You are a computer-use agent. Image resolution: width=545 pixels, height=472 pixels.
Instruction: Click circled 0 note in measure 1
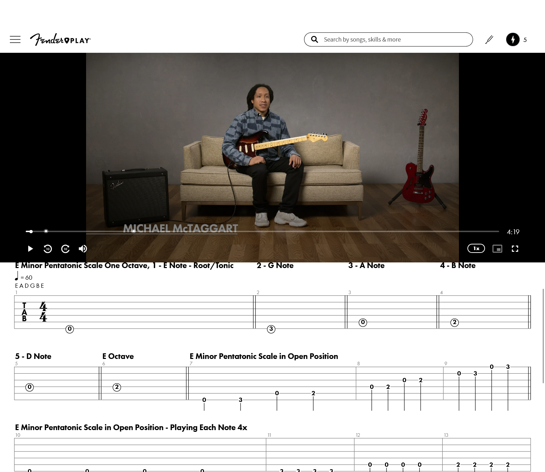[x=70, y=329]
